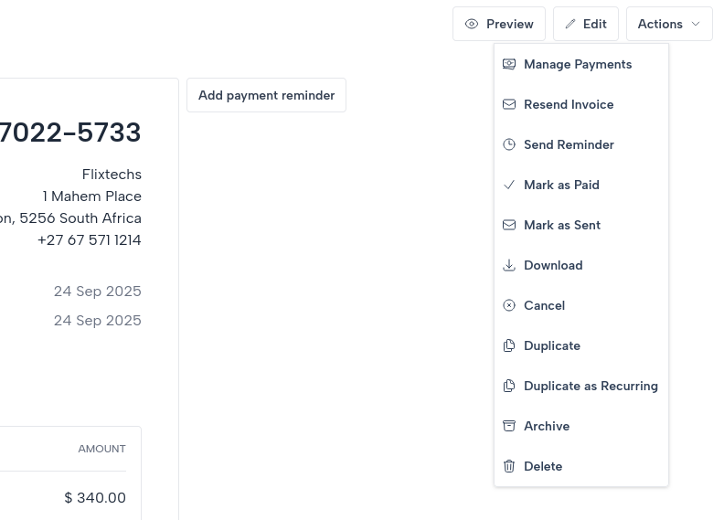Click the clock icon for Send Reminder
This screenshot has height=520, width=713.
coord(509,144)
